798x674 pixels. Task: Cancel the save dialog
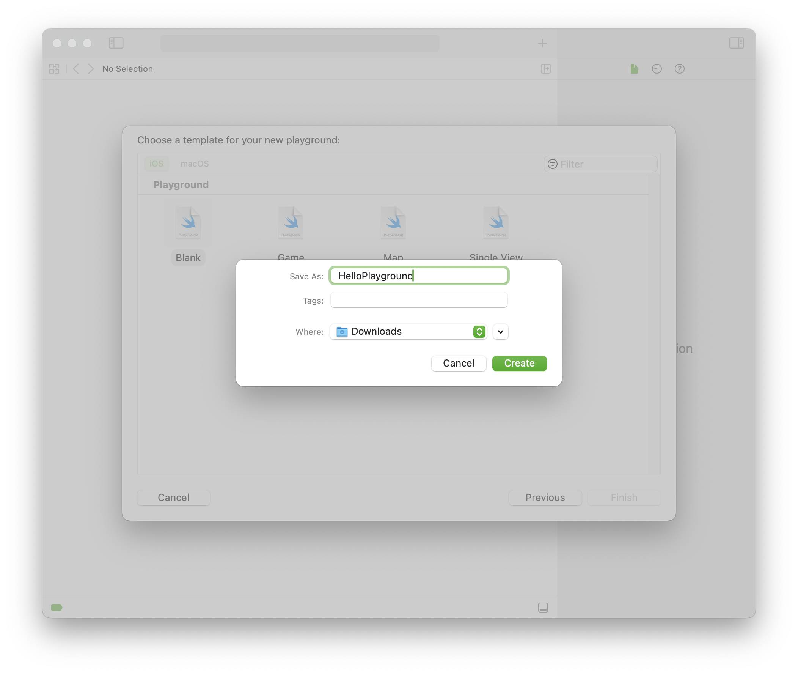click(458, 363)
